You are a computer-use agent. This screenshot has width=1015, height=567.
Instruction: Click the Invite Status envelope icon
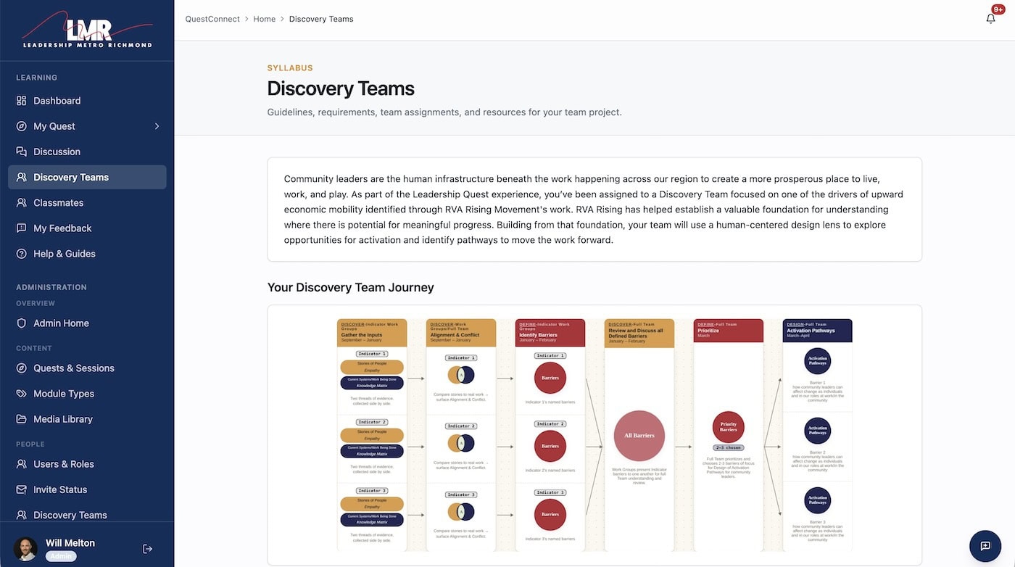click(22, 489)
